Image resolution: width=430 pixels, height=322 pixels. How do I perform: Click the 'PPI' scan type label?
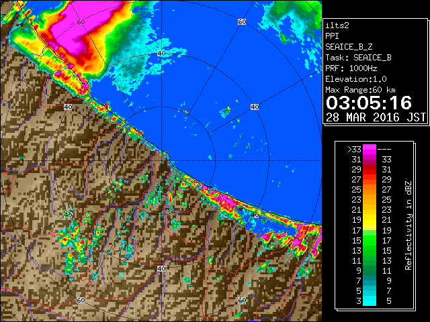(332, 36)
